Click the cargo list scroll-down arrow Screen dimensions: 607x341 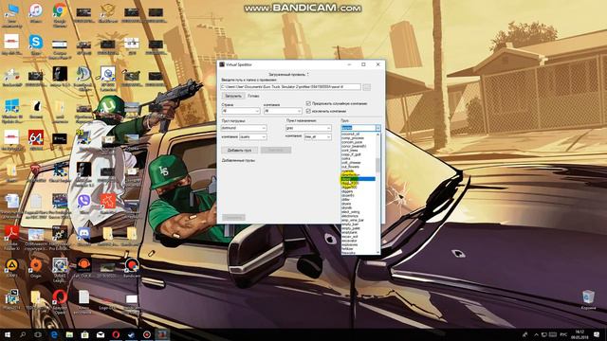377,252
